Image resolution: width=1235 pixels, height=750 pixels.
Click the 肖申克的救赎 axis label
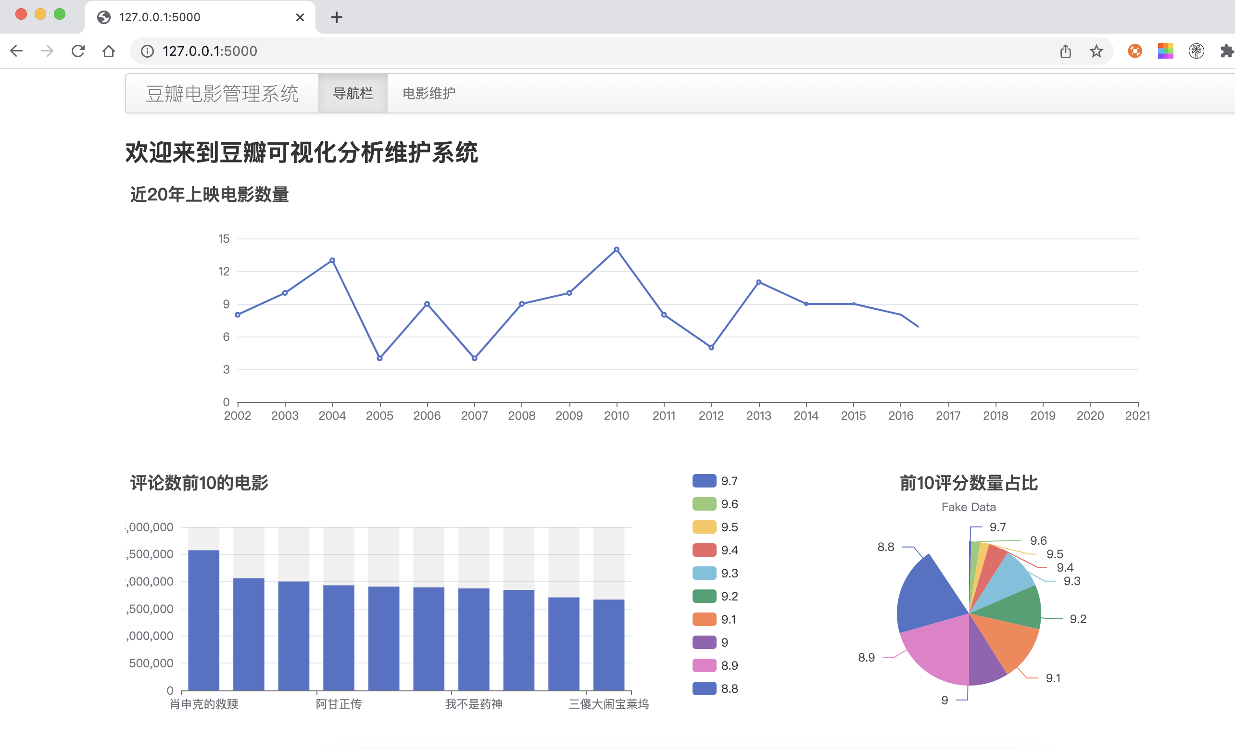[203, 704]
